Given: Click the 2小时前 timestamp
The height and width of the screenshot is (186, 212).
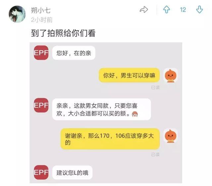Looking at the screenshot, I should 42,20.
